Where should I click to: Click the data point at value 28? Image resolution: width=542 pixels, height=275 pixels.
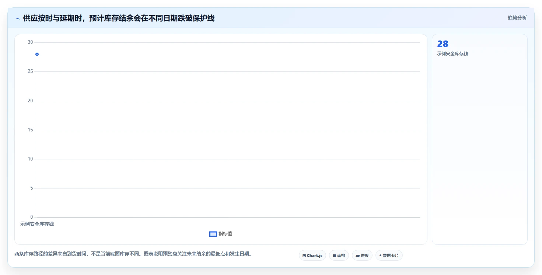click(37, 54)
